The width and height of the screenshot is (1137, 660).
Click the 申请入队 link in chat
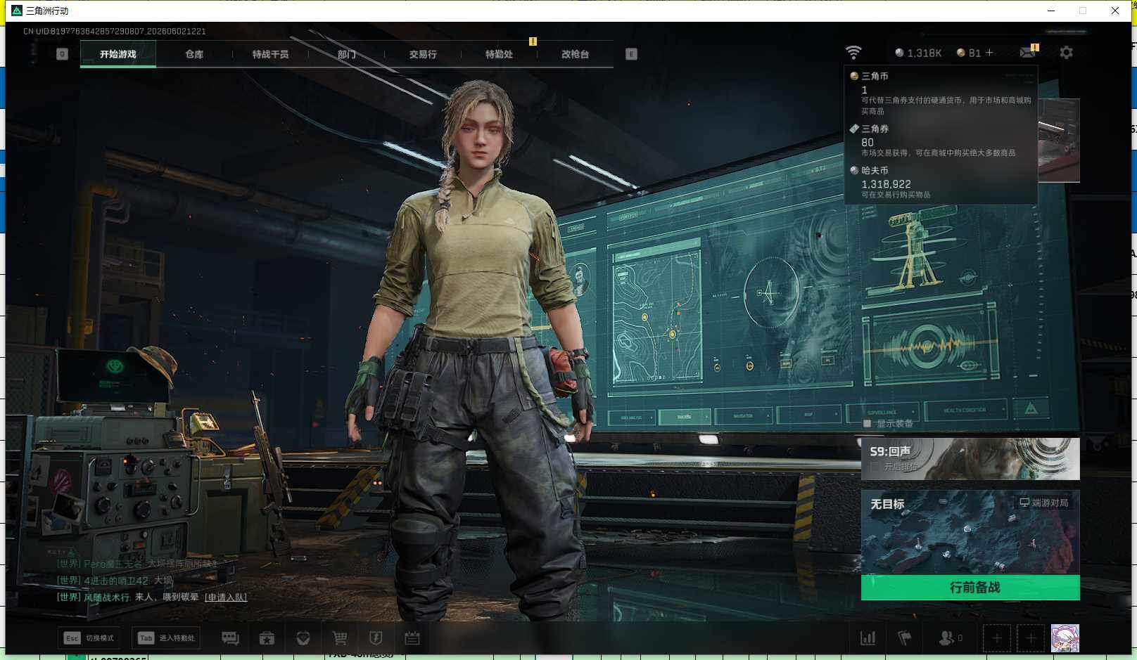tap(226, 597)
